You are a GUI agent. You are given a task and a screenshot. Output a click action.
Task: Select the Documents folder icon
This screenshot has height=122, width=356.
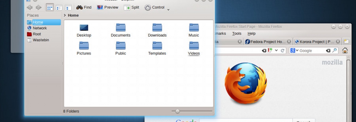(x=121, y=28)
